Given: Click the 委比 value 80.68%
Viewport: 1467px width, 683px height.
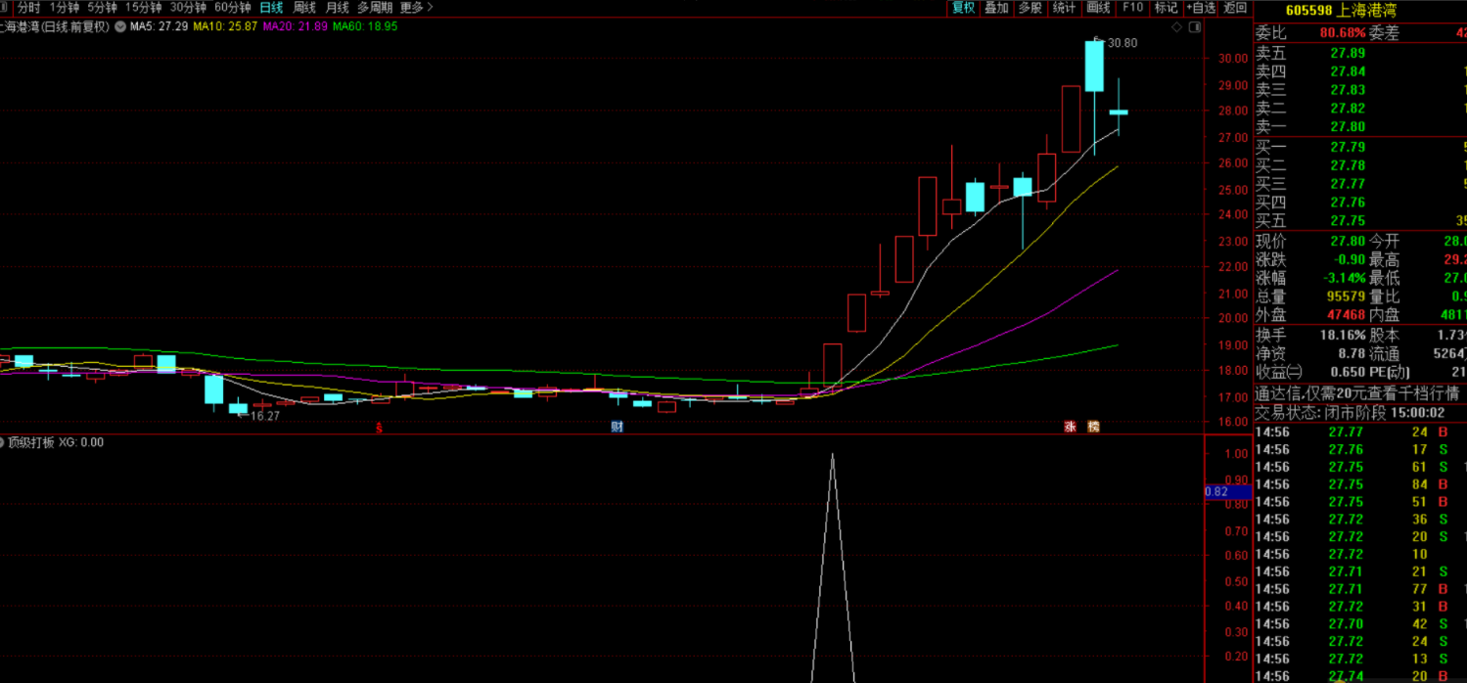Looking at the screenshot, I should tap(1342, 33).
